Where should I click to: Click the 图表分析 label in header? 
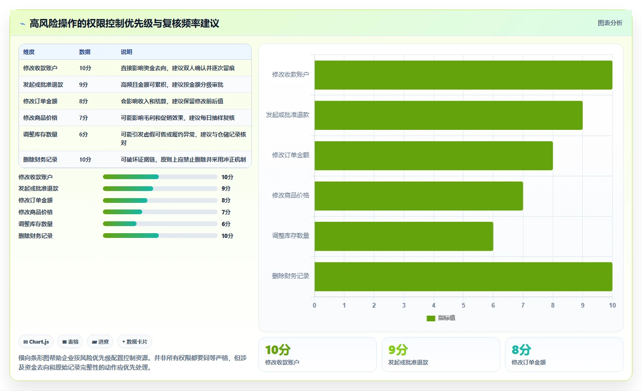click(x=610, y=23)
